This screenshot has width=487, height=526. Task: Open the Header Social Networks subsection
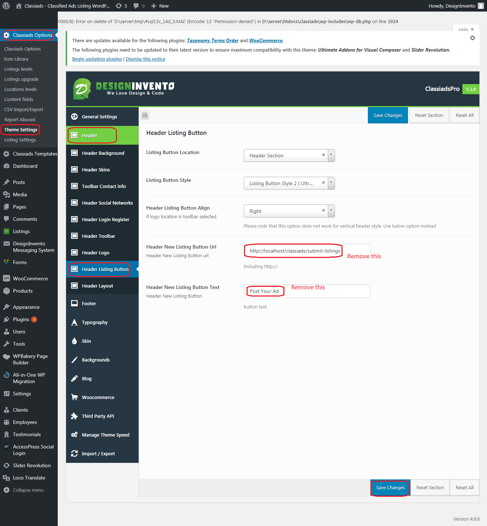[102, 203]
